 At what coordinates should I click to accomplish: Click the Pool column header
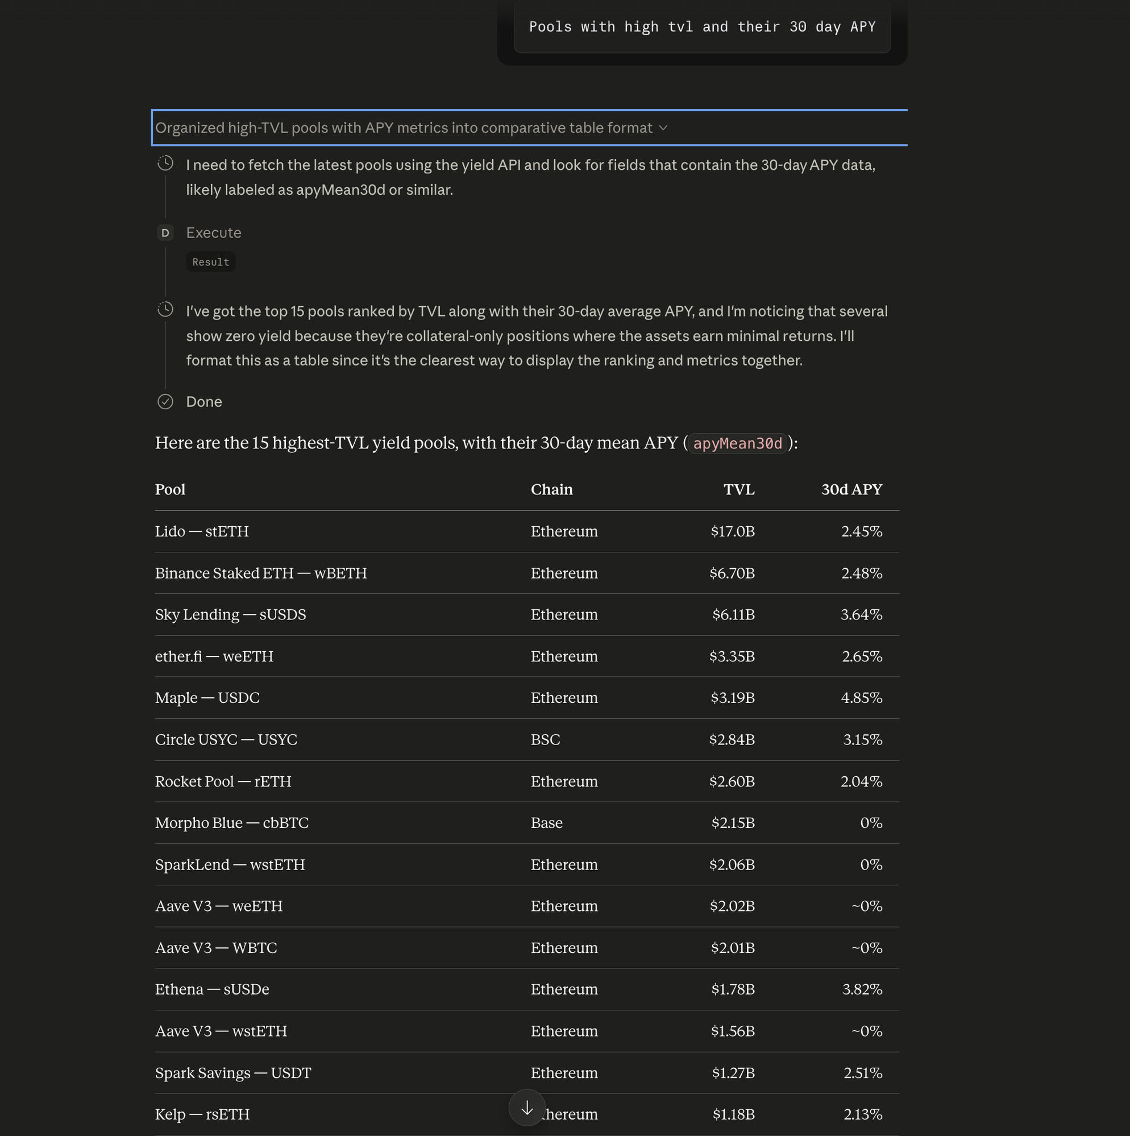170,489
